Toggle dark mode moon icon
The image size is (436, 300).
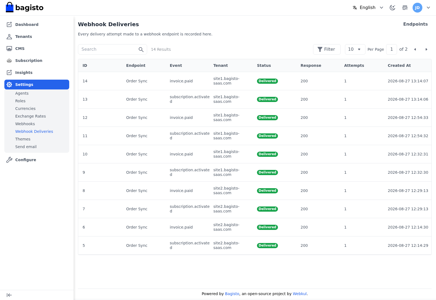coord(392,8)
